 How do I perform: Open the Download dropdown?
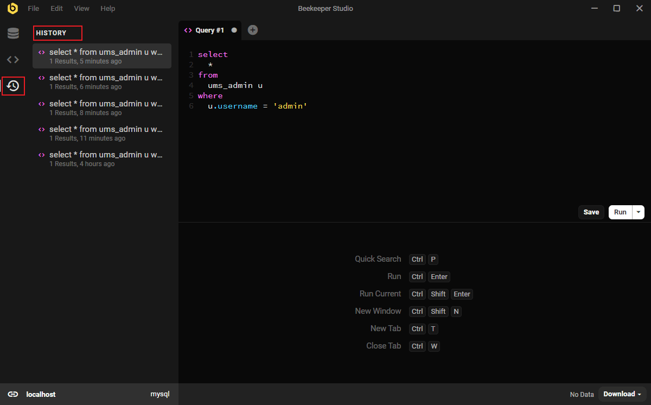(x=622, y=394)
